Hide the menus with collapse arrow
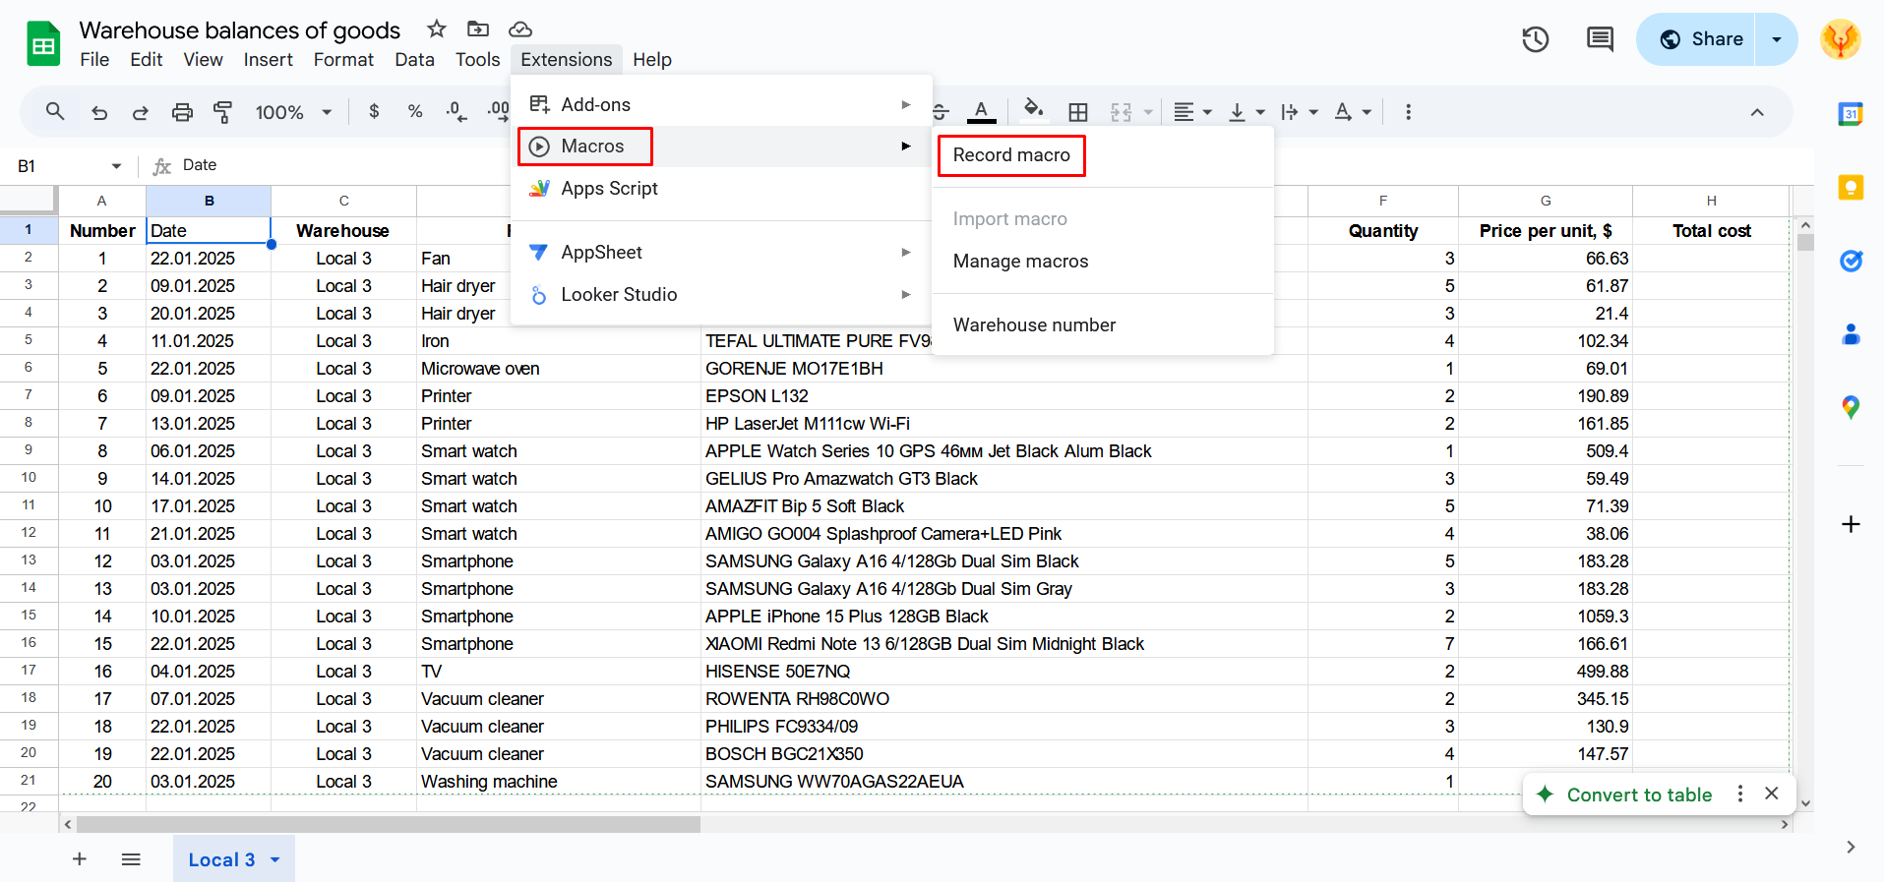 coord(1757,112)
